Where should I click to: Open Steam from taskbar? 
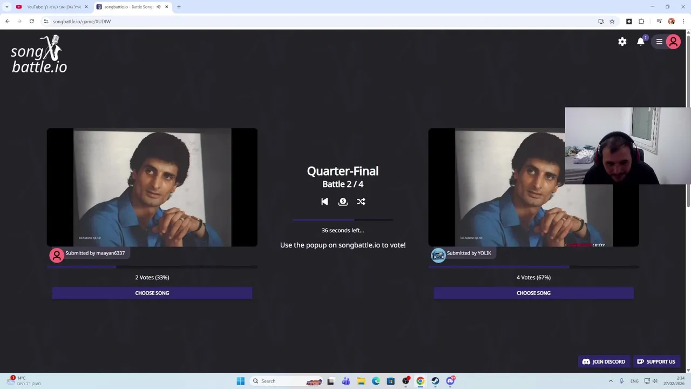click(435, 381)
